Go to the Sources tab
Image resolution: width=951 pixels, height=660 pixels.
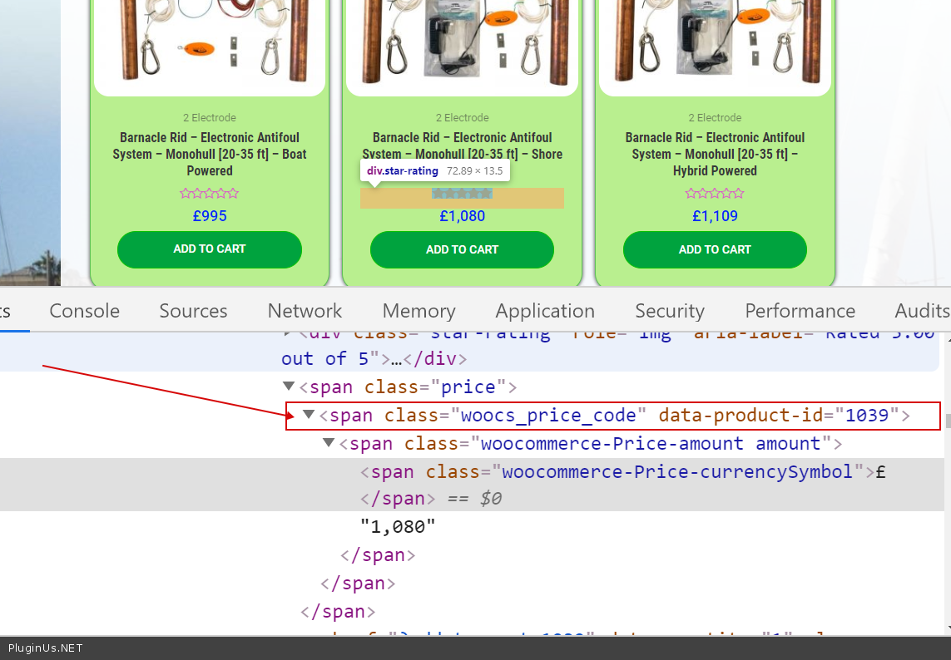click(x=193, y=311)
